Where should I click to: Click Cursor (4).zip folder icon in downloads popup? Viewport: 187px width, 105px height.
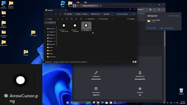(x=149, y=21)
